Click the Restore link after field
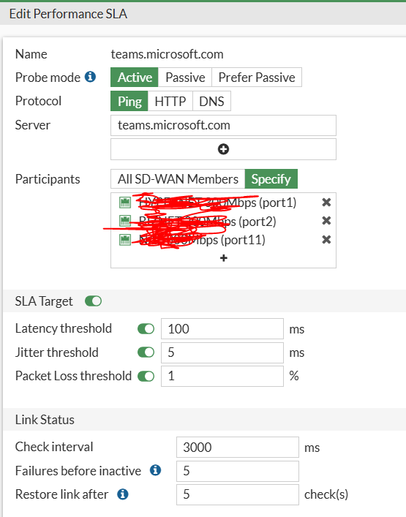The height and width of the screenshot is (517, 406). [x=238, y=494]
